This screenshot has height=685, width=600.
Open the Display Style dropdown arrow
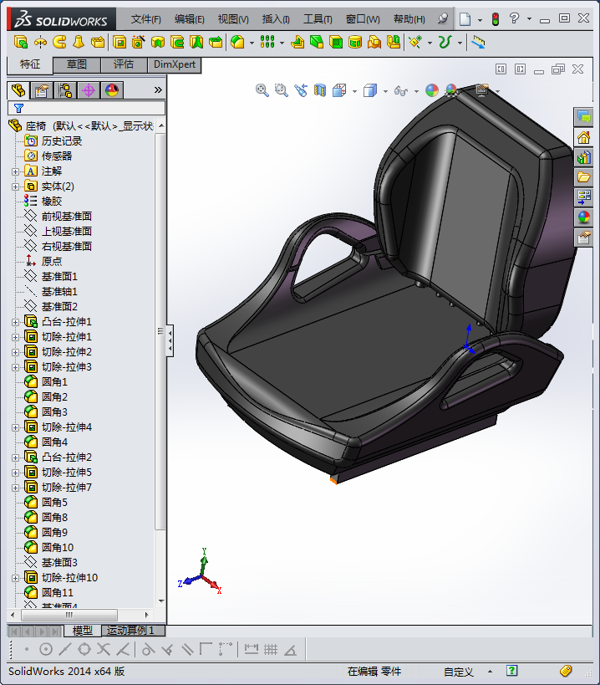click(385, 91)
